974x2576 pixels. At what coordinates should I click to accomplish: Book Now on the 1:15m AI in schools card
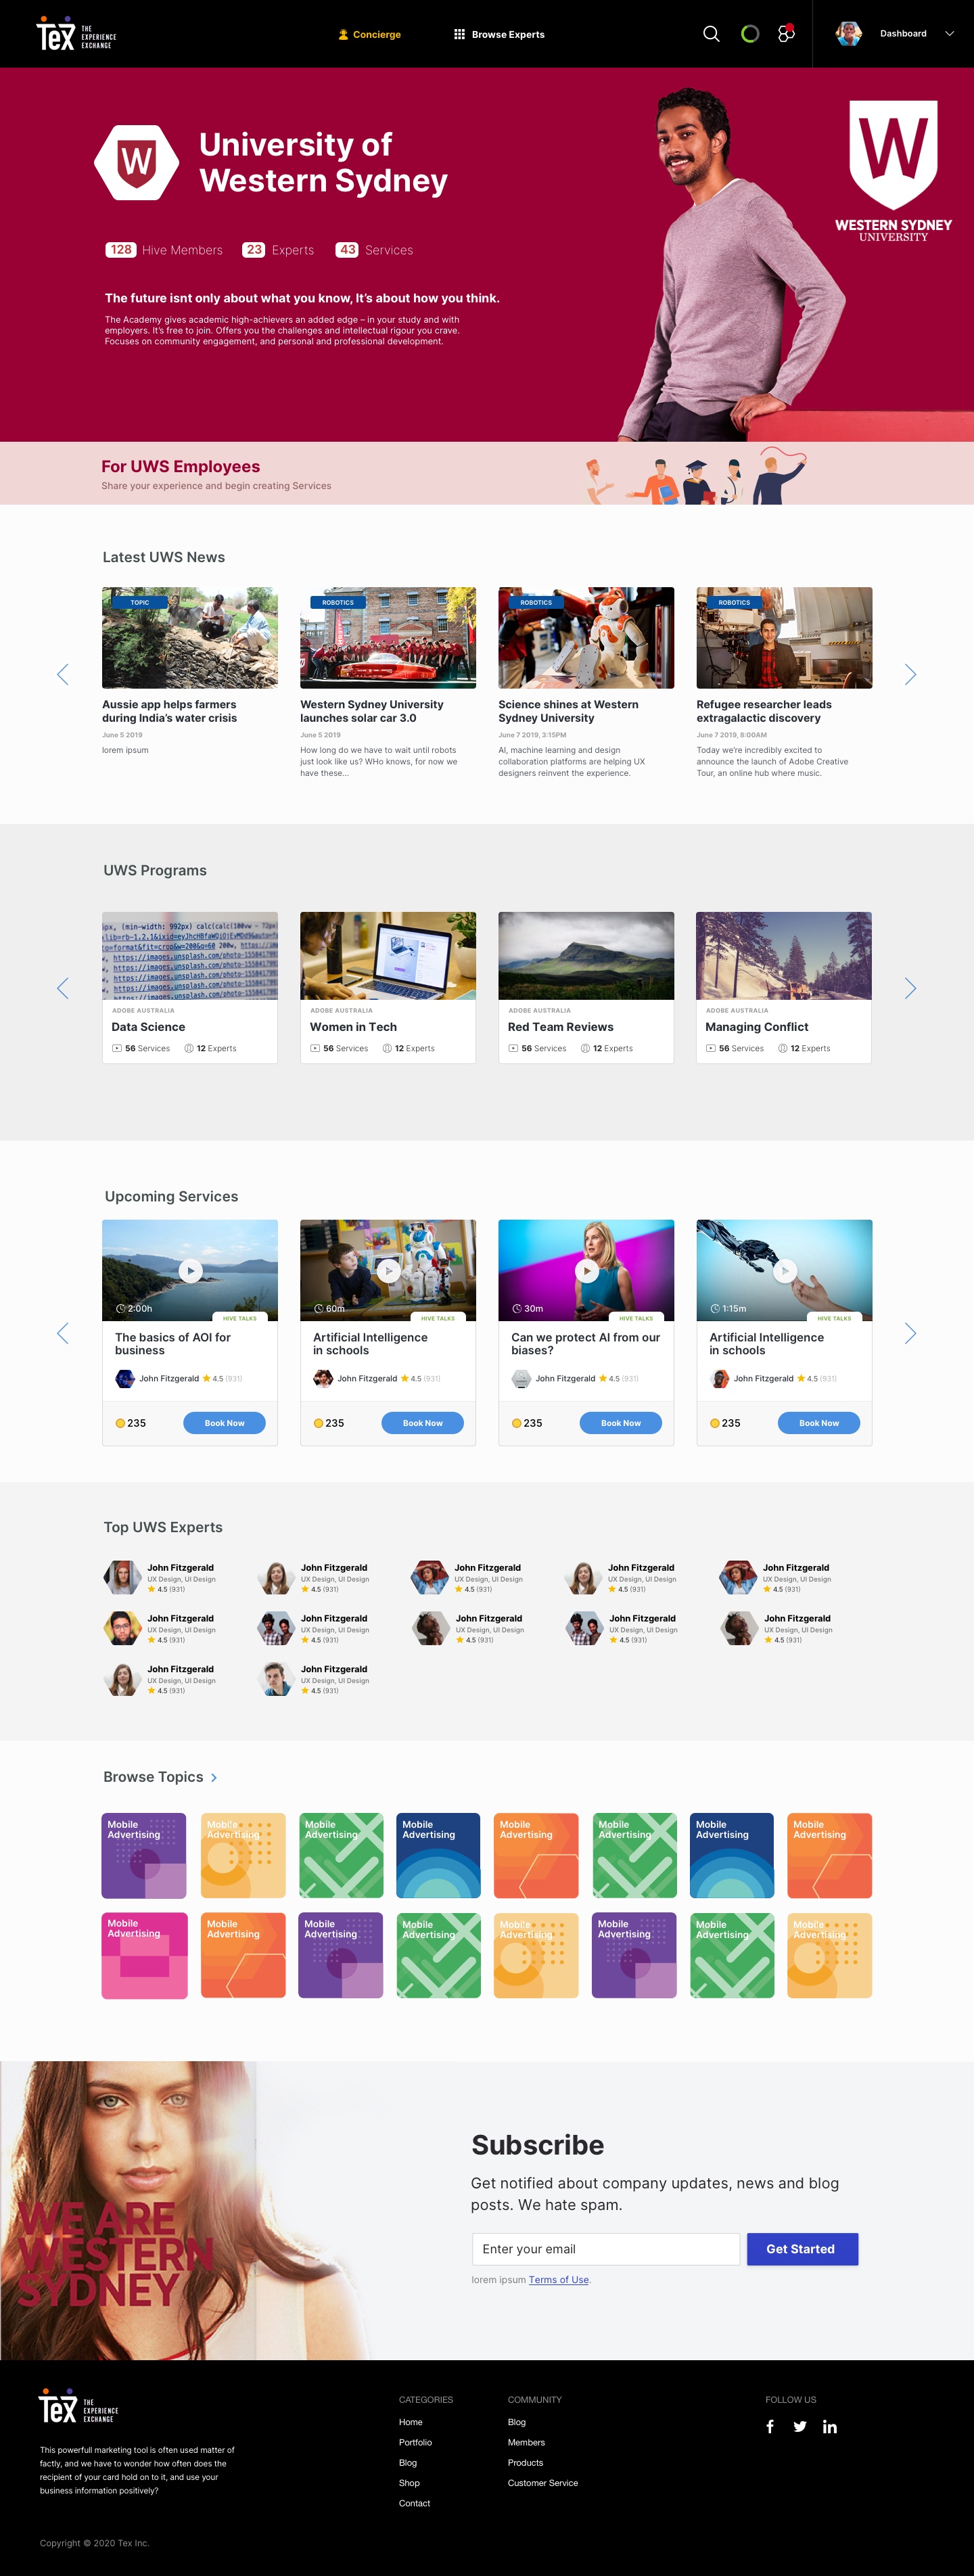pyautogui.click(x=819, y=1423)
